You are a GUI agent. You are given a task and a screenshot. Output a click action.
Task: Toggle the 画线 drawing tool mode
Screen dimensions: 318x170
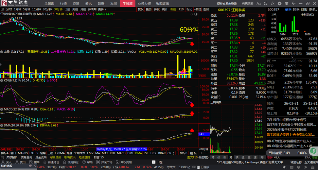click(173, 9)
